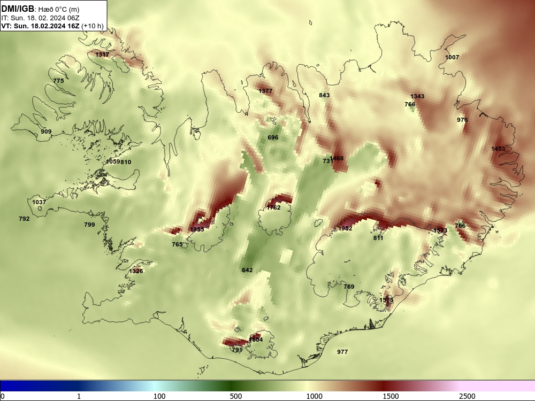Click the 1762 glacier value

[x=273, y=207]
